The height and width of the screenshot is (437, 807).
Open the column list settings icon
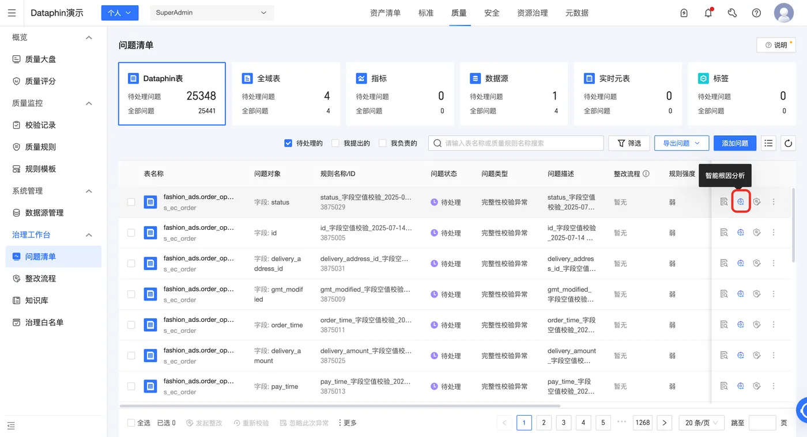pyautogui.click(x=768, y=143)
